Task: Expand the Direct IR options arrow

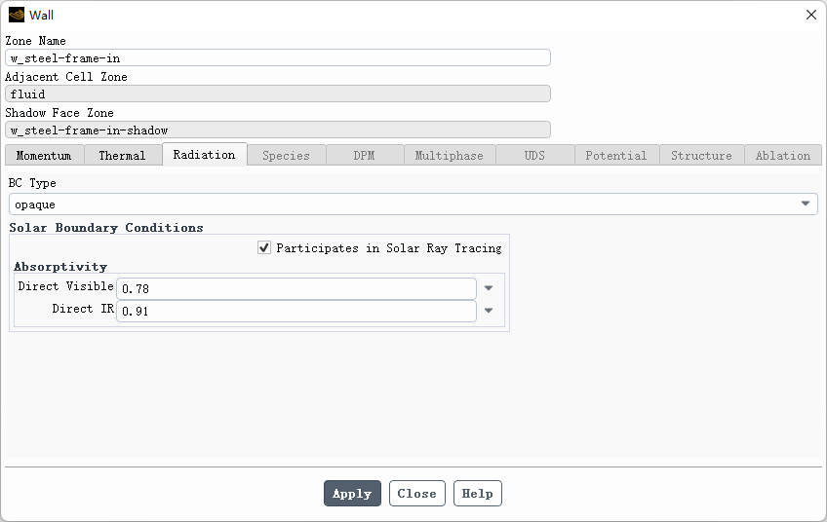Action: (x=489, y=311)
